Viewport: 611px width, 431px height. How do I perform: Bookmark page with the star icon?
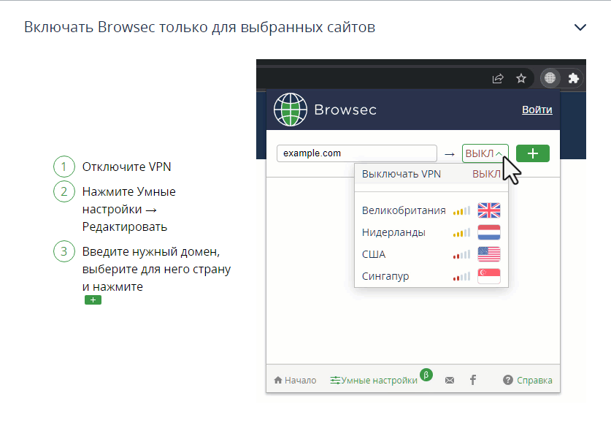coord(521,78)
